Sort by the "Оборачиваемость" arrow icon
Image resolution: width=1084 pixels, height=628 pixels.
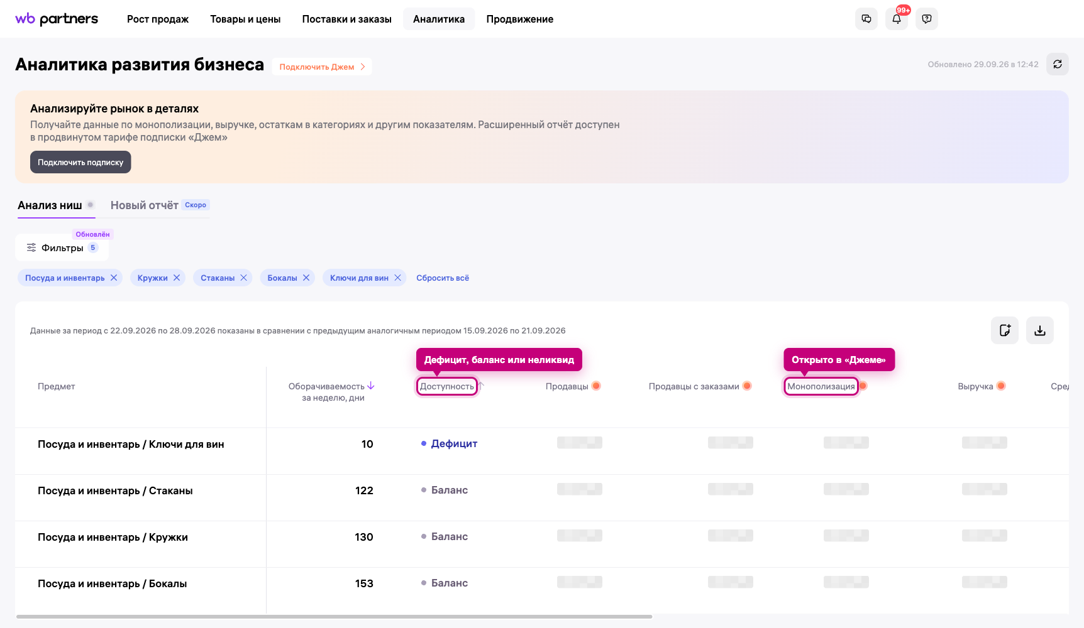371,386
